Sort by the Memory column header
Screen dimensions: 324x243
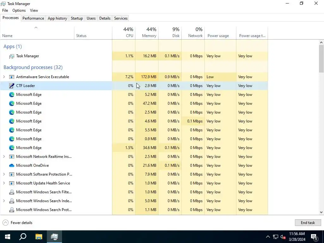point(147,33)
